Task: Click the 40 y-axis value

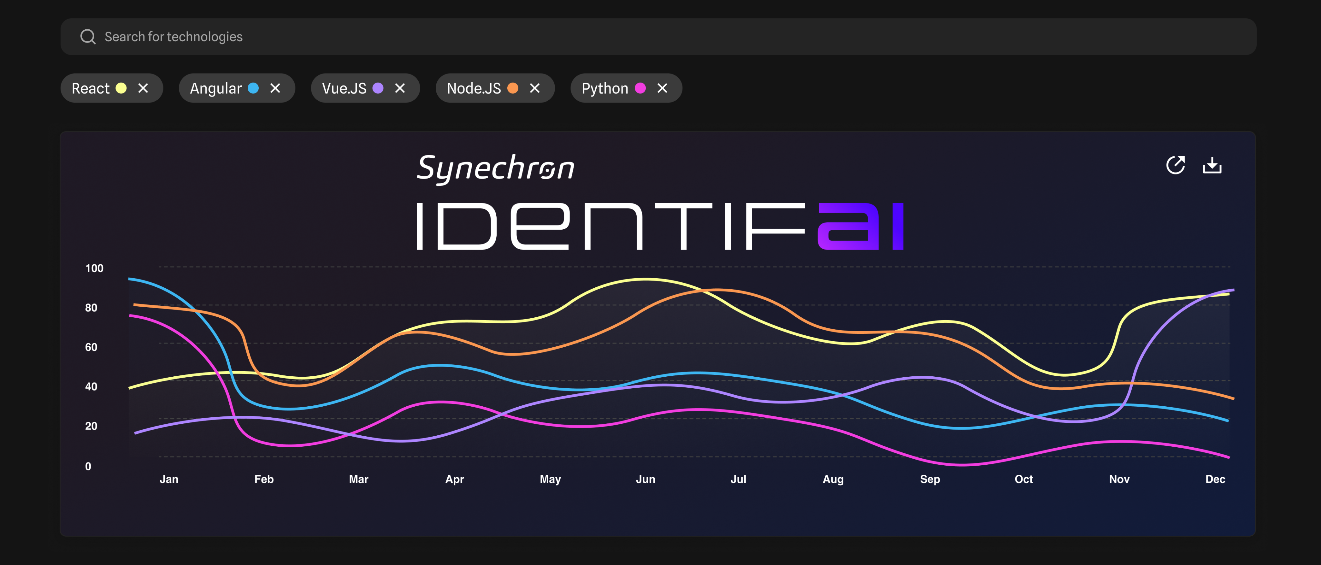Action: point(91,387)
